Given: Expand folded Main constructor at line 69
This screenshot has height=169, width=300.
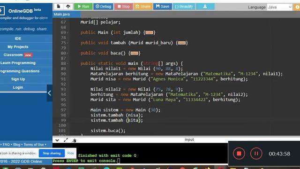Looking at the screenshot, I should point(67,33).
